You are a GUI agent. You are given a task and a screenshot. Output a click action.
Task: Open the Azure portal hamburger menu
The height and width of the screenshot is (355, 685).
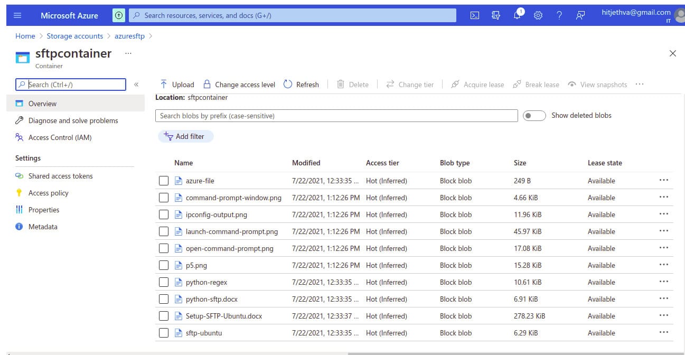tap(17, 15)
